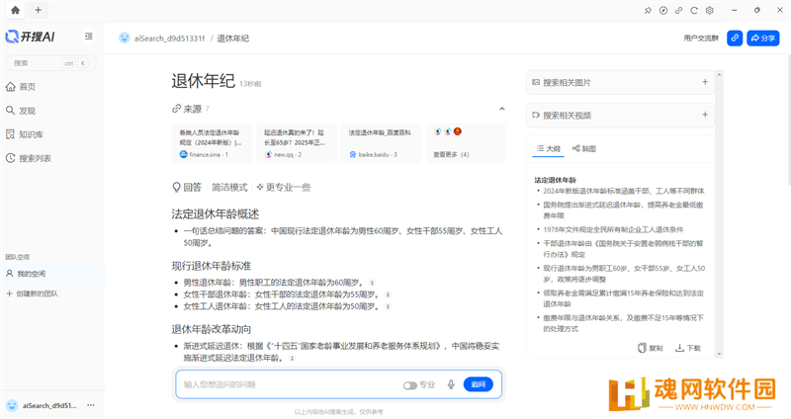
Task: Toggle the 专业 mode switch
Action: pos(410,385)
